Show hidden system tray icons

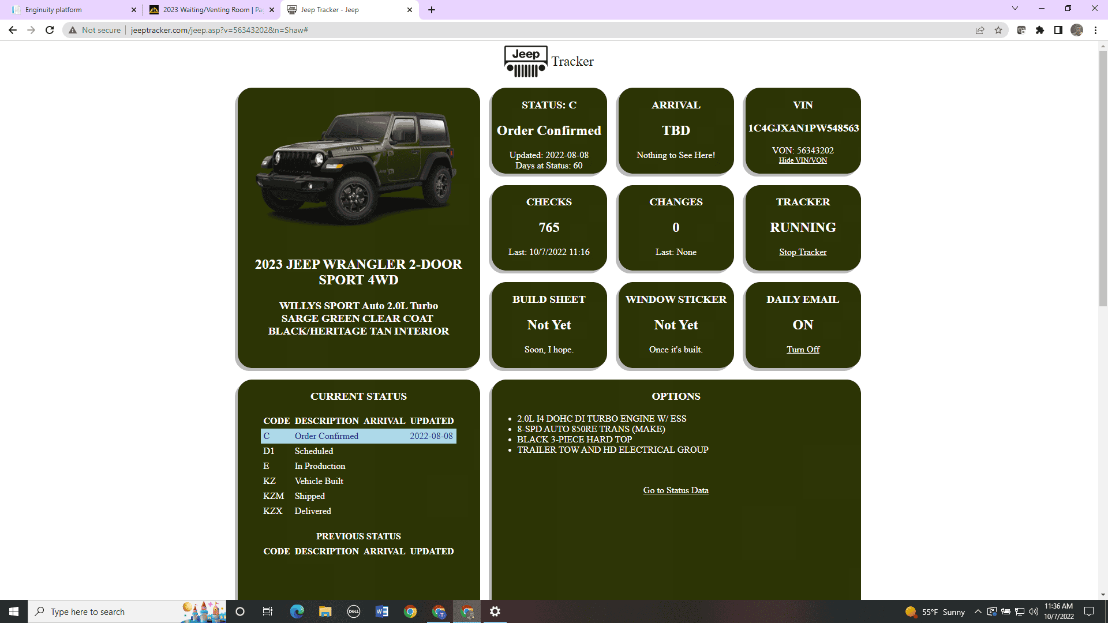[x=978, y=611]
